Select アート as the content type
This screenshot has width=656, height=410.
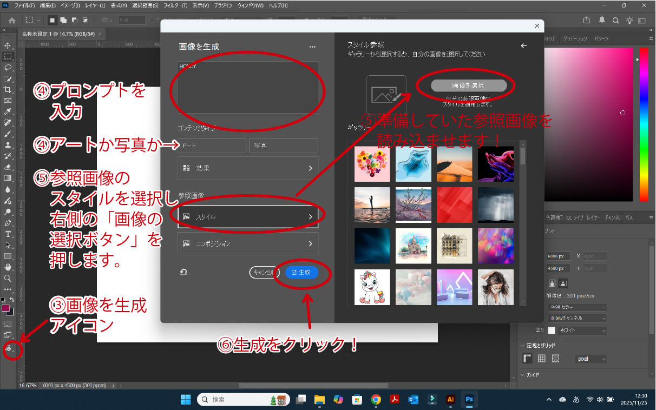point(211,146)
